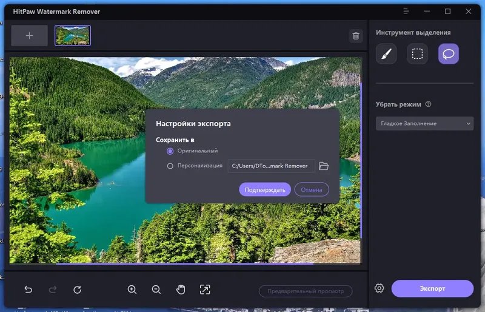Select the lasso selection tool
The image size is (485, 312).
(449, 54)
